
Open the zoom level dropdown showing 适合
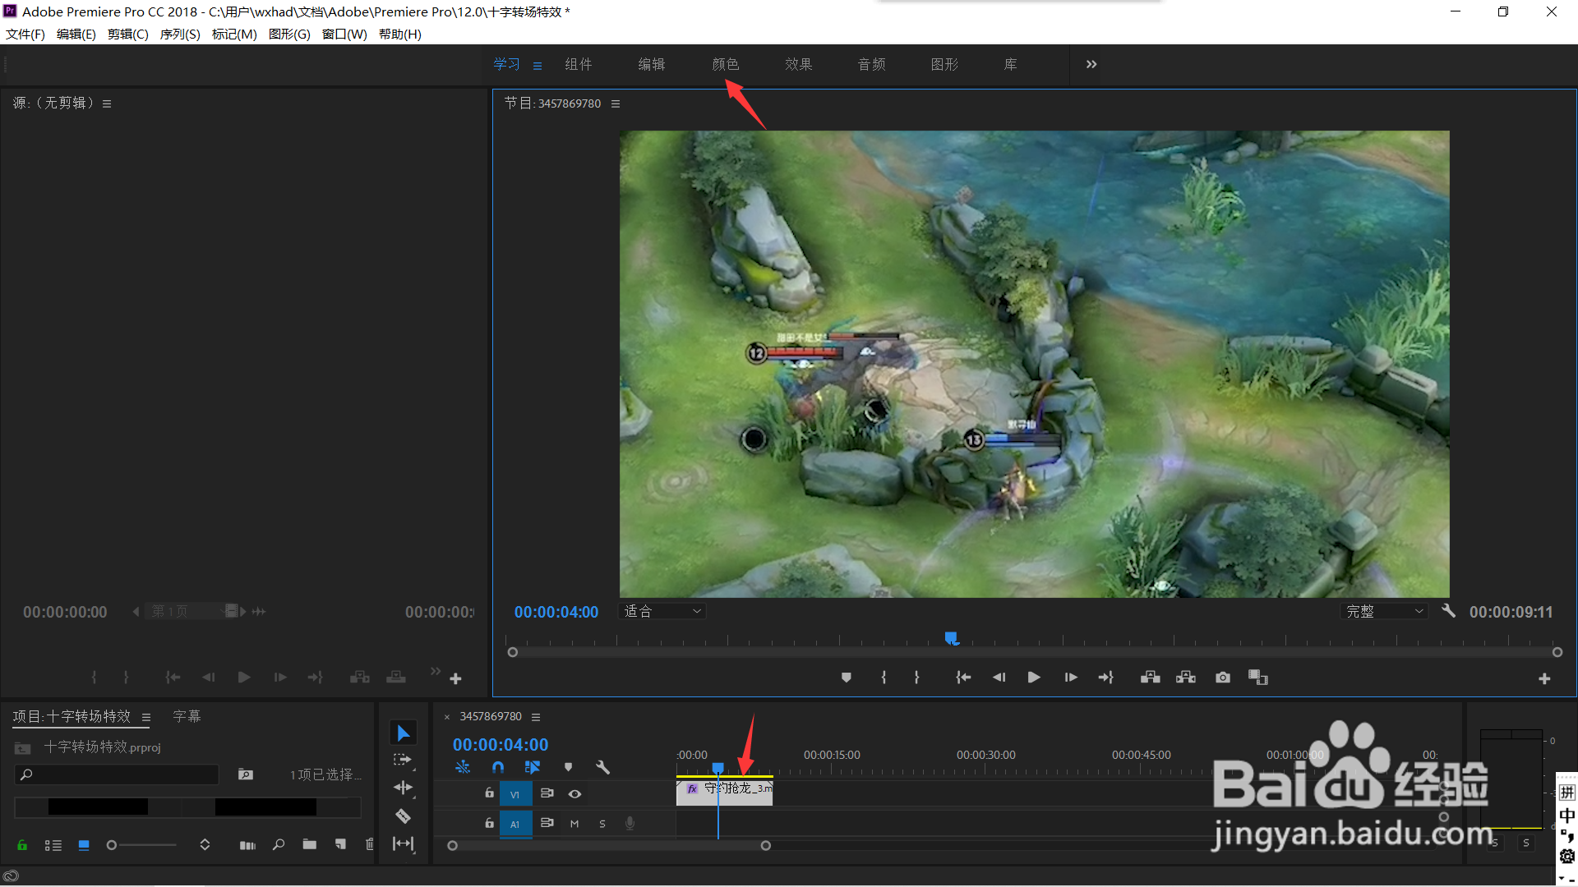pyautogui.click(x=662, y=611)
